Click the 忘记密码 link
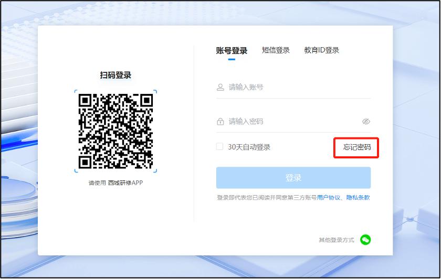The image size is (441, 279). tap(357, 147)
